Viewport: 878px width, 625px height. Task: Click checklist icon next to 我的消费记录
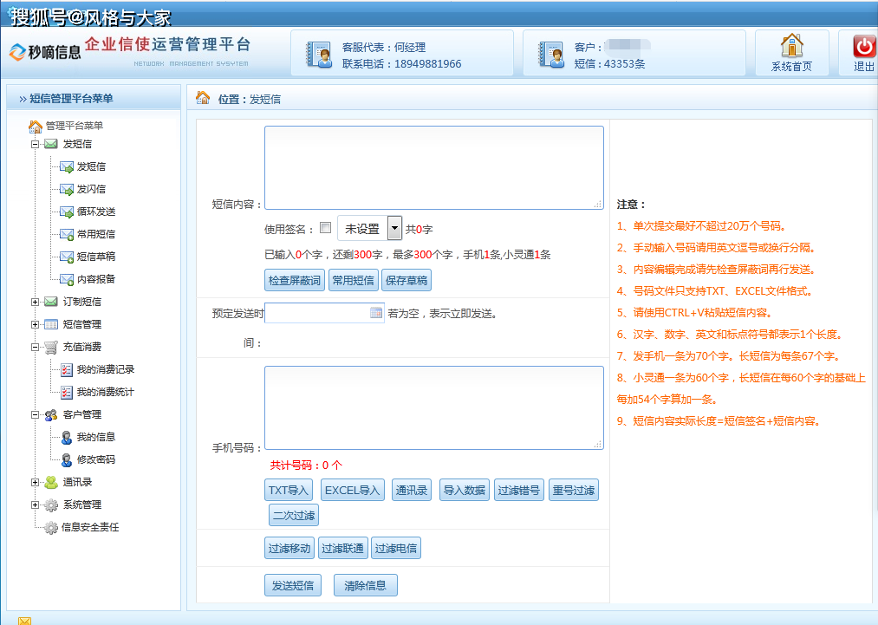(67, 369)
